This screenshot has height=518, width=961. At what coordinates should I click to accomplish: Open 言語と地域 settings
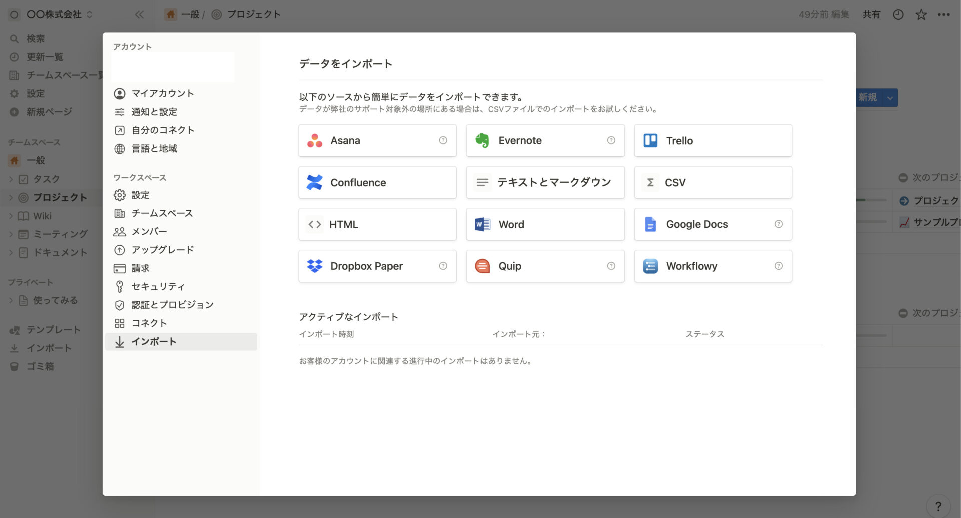coord(181,149)
